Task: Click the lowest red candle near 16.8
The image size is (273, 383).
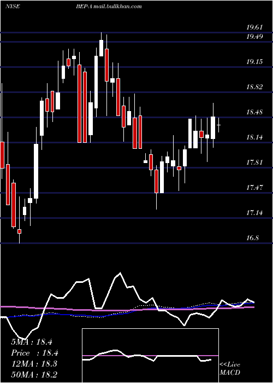Action: click(x=19, y=231)
